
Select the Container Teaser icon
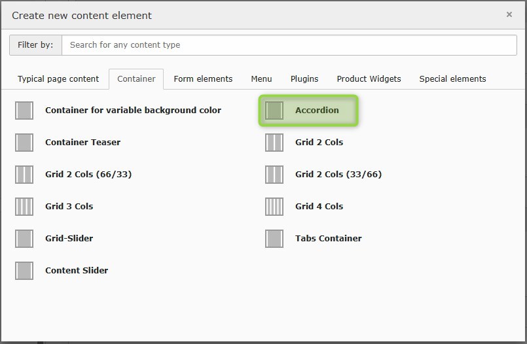click(x=24, y=143)
